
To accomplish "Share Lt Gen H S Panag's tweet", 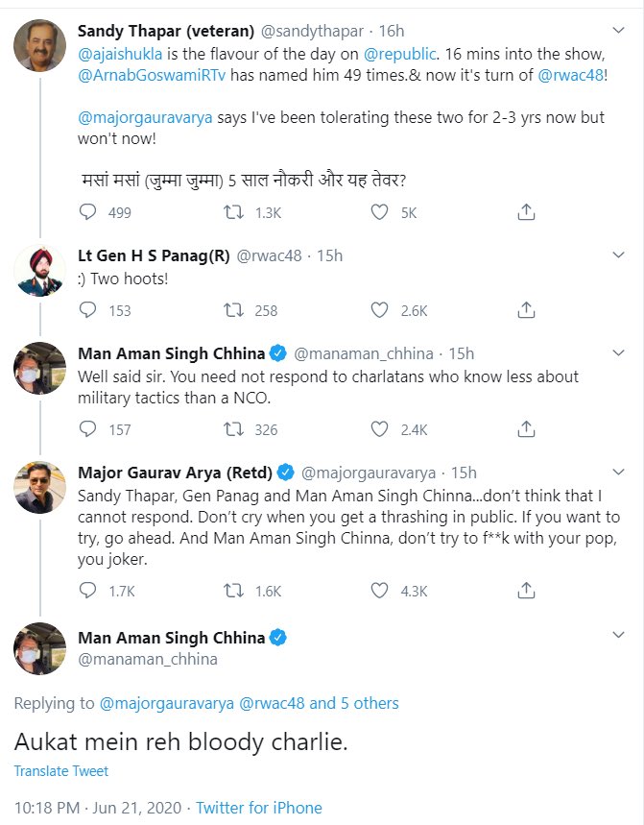I will pyautogui.click(x=526, y=309).
